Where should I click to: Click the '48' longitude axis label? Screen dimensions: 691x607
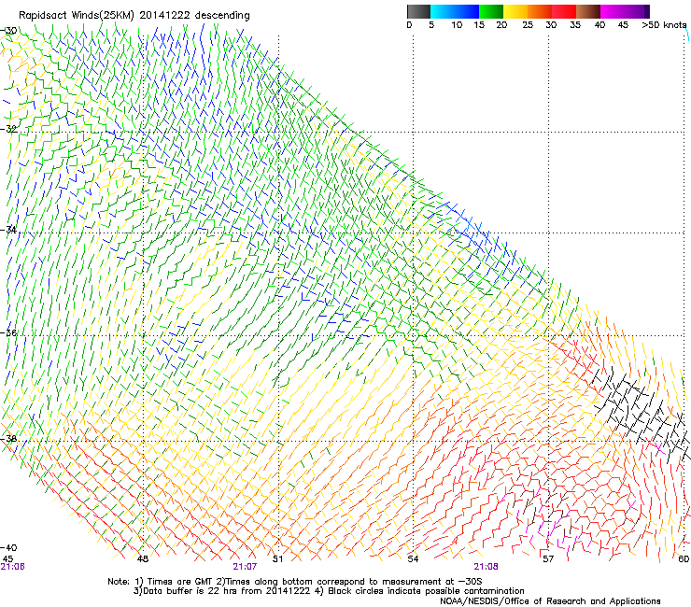(143, 559)
